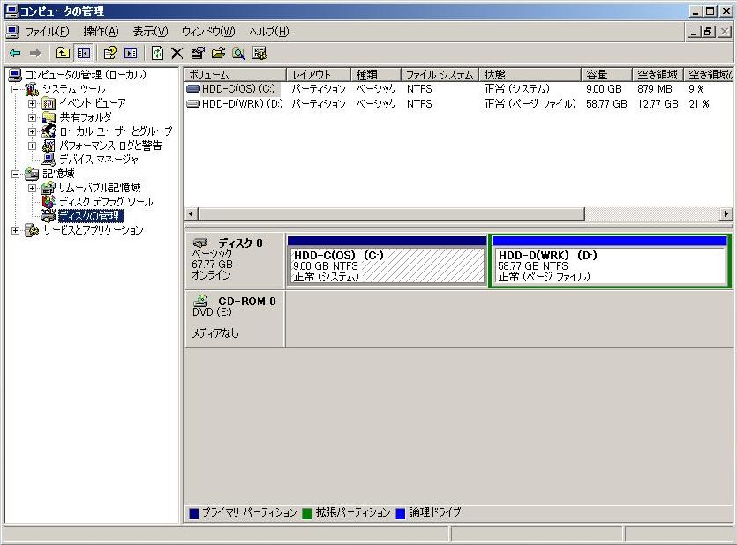Viewport: 737px width, 545px height.
Task: Expand the サービスとアプリケーション node
Action: tap(16, 230)
